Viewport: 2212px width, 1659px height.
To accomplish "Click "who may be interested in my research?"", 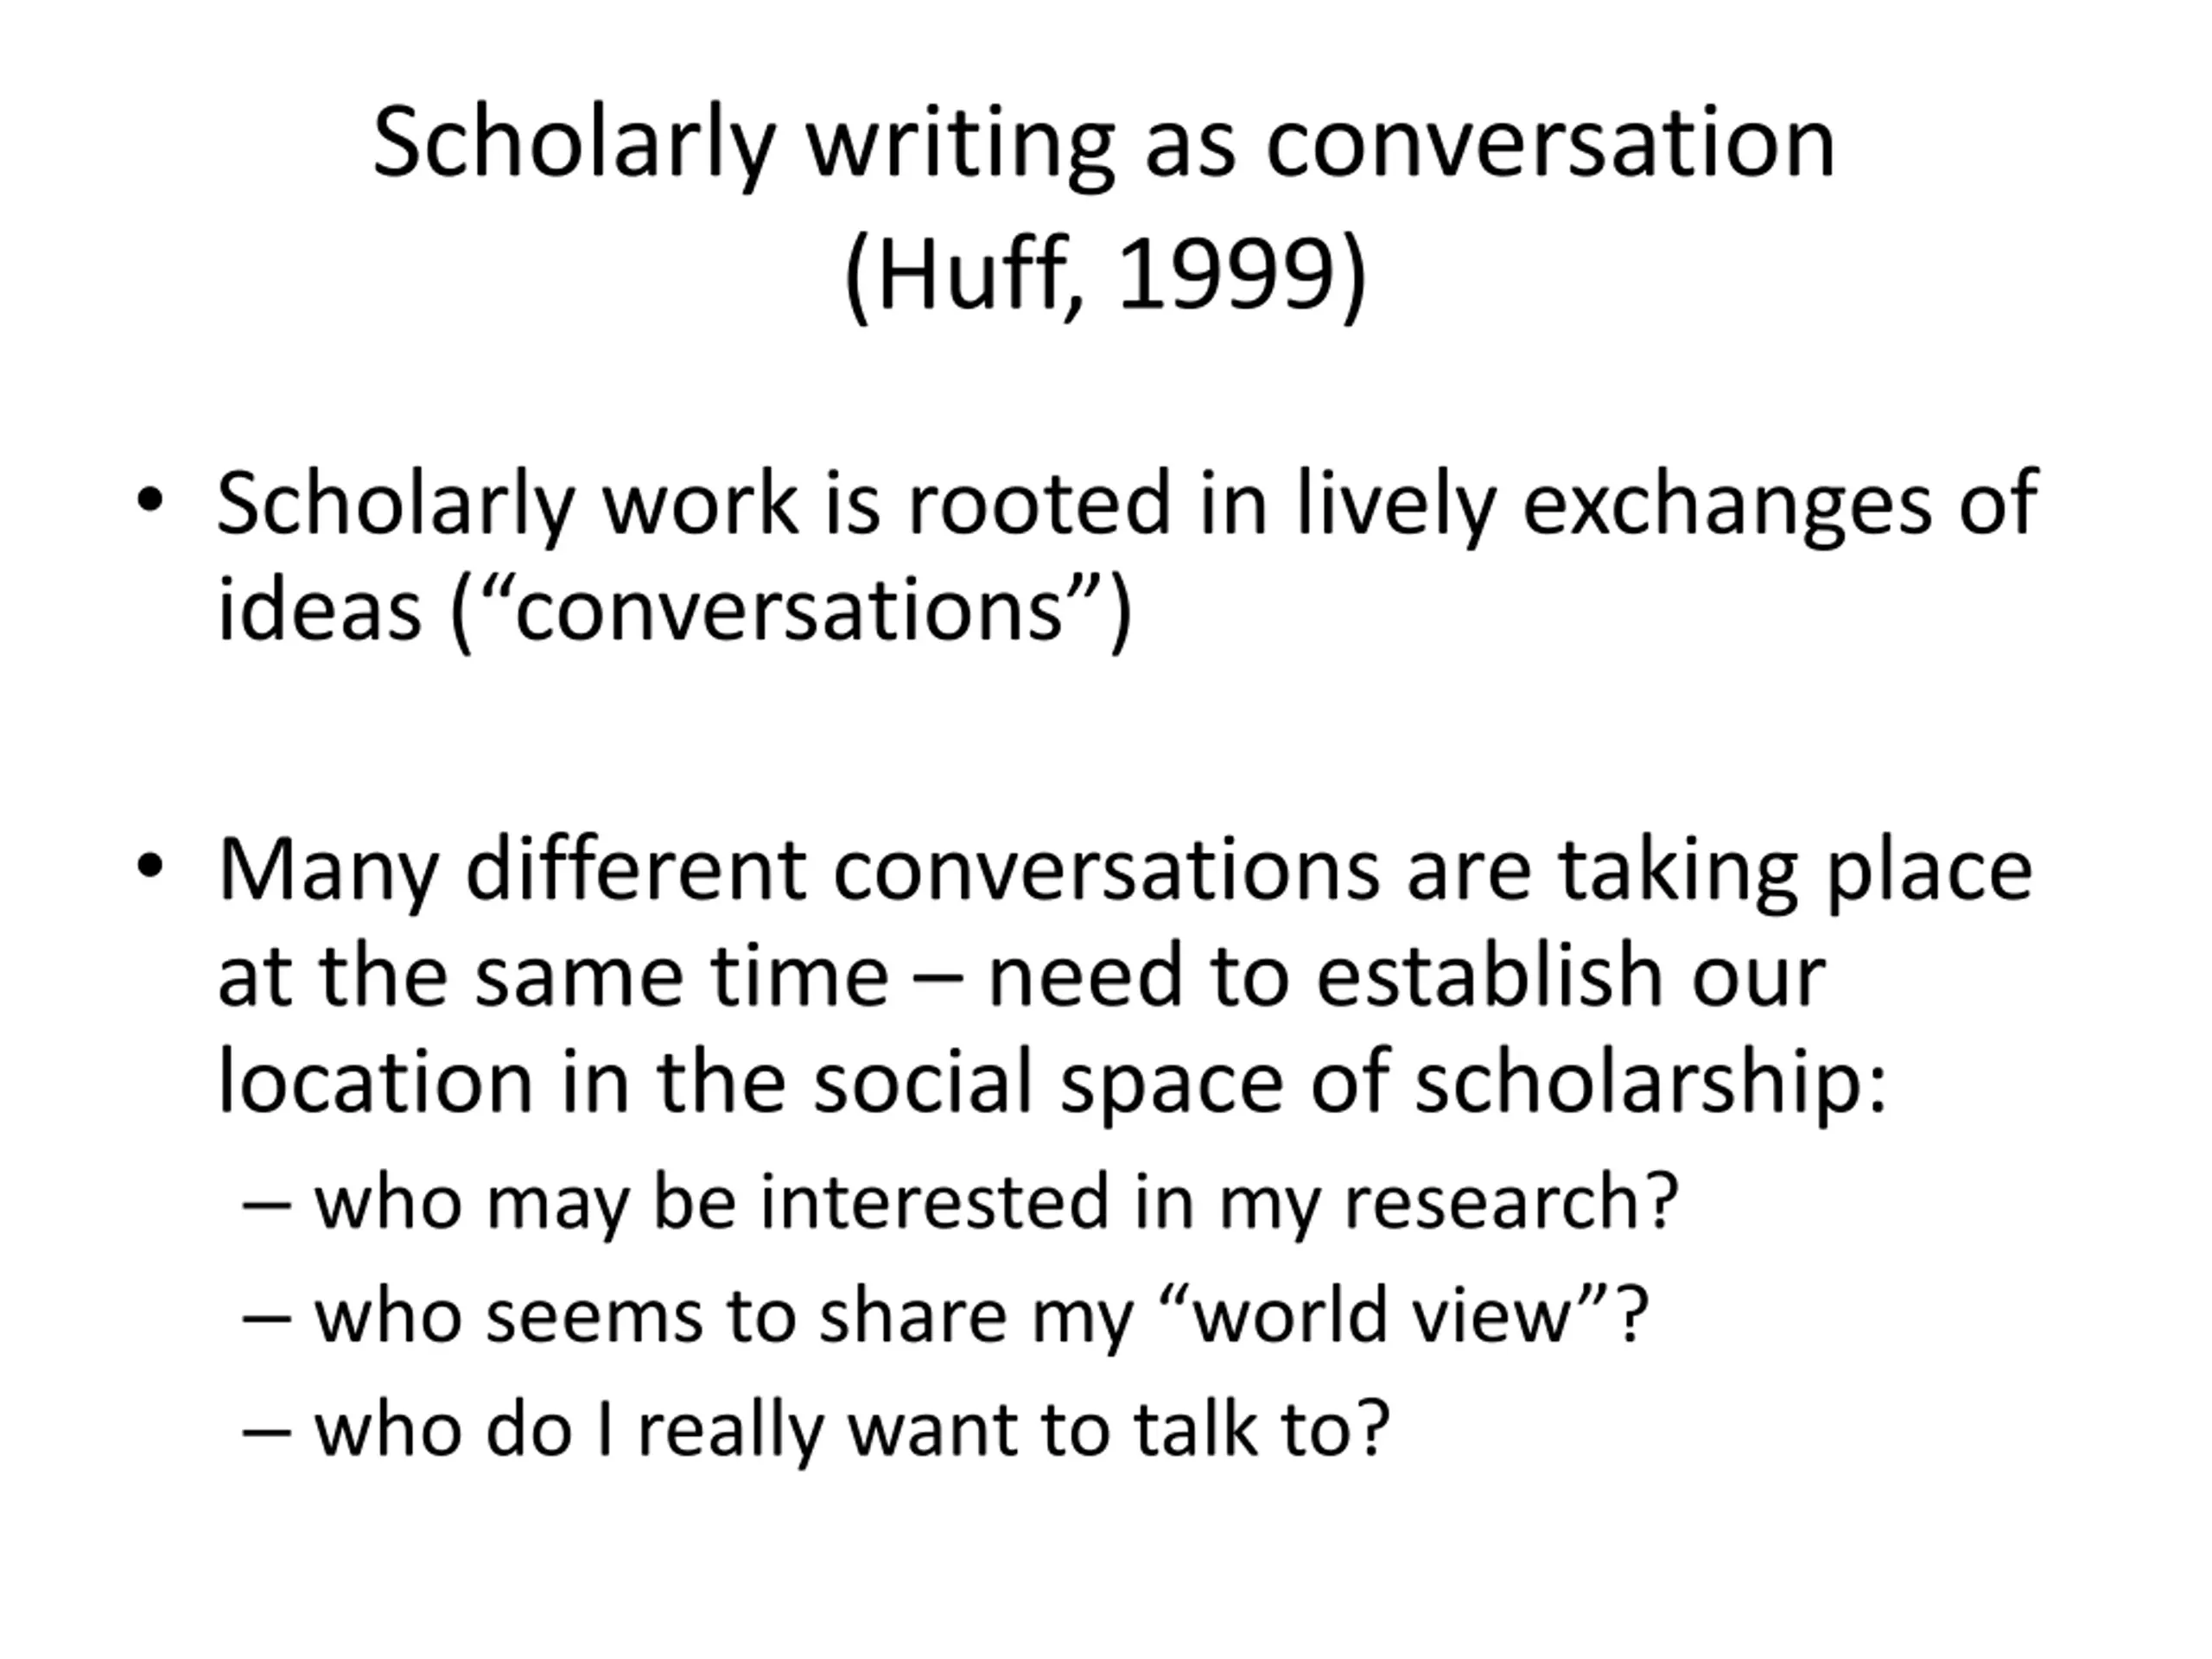I will [995, 1201].
